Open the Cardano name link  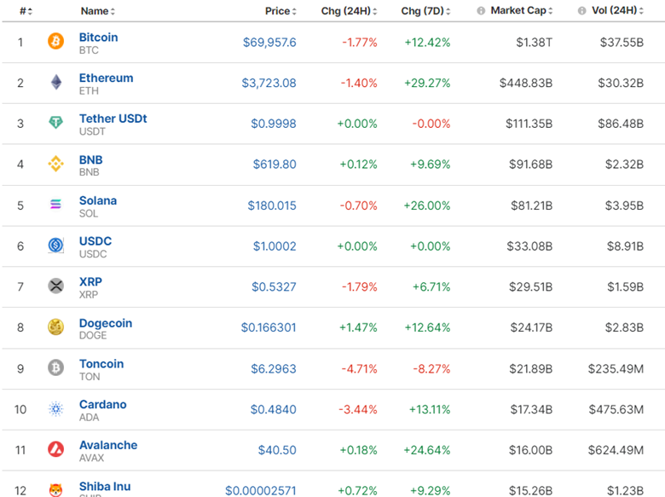102,405
